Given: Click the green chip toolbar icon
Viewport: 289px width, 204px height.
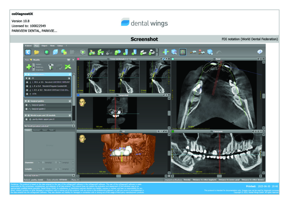Looking at the screenshot, I should click(x=47, y=52).
